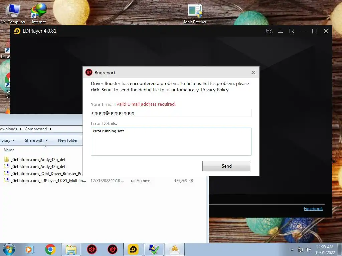The width and height of the screenshot is (342, 256).
Task: Click Compressed in Explorer breadcrumb
Action: click(x=35, y=129)
